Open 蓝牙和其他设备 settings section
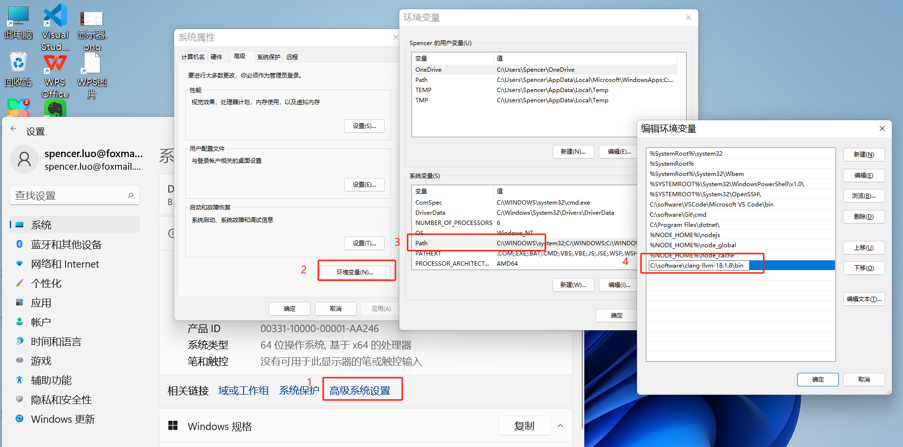The image size is (903, 447). [x=66, y=245]
